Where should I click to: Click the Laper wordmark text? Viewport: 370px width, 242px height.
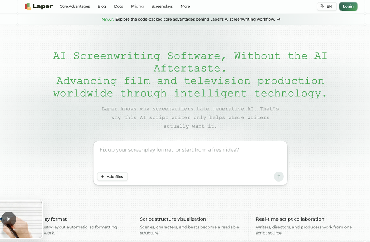coord(43,6)
